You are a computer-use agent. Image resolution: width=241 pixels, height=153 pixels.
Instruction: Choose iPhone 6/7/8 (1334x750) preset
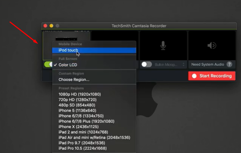[x=94, y=116]
